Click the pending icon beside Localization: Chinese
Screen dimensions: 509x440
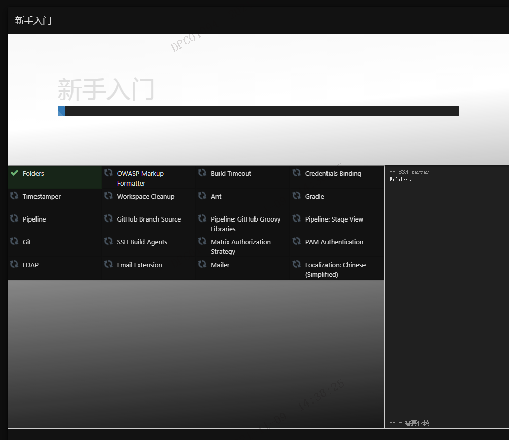point(297,264)
